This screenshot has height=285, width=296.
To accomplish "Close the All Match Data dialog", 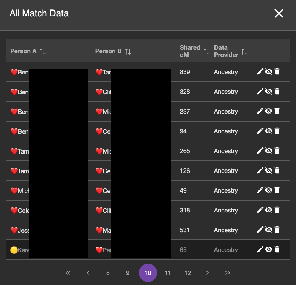I will (279, 14).
